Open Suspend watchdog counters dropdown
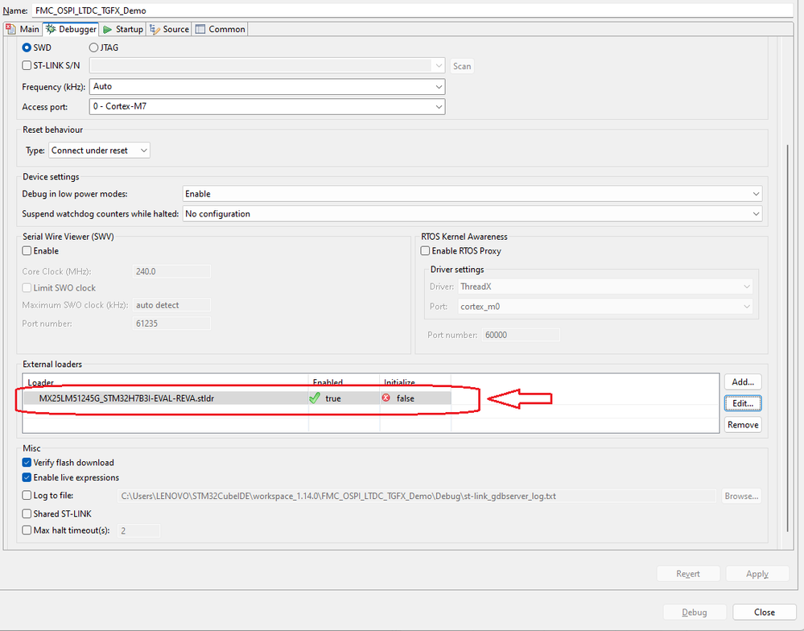 pos(472,214)
